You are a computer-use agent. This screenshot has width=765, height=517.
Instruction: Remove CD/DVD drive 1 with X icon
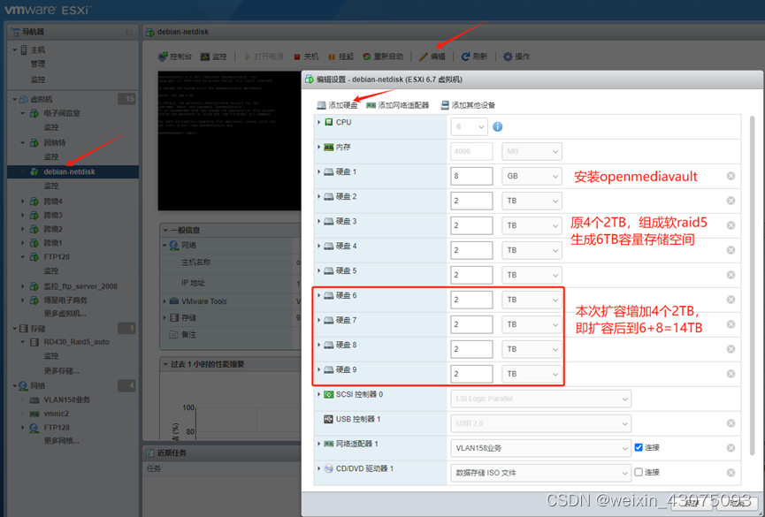(731, 473)
